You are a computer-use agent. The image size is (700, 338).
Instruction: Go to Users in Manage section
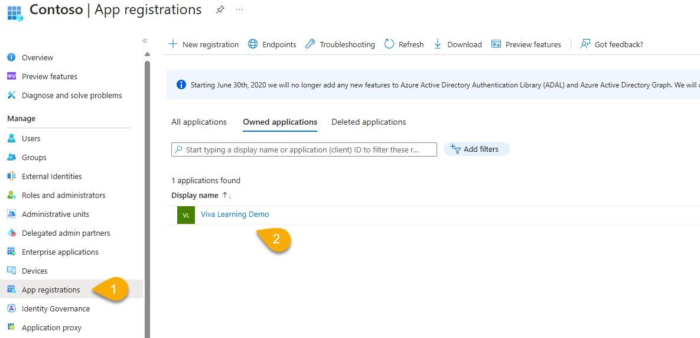[31, 138]
